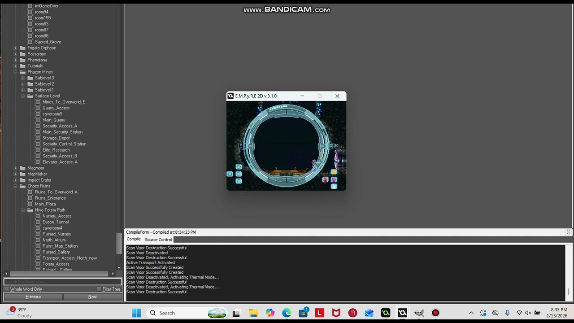Open Microsoft Edge from the taskbar
Screen dimensions: 574x323
point(287,313)
